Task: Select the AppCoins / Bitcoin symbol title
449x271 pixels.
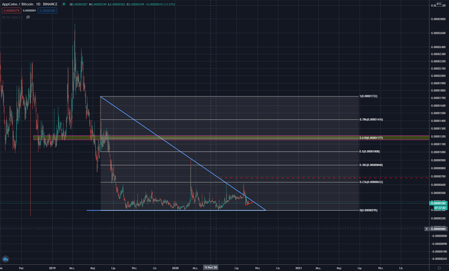Action: 18,4
